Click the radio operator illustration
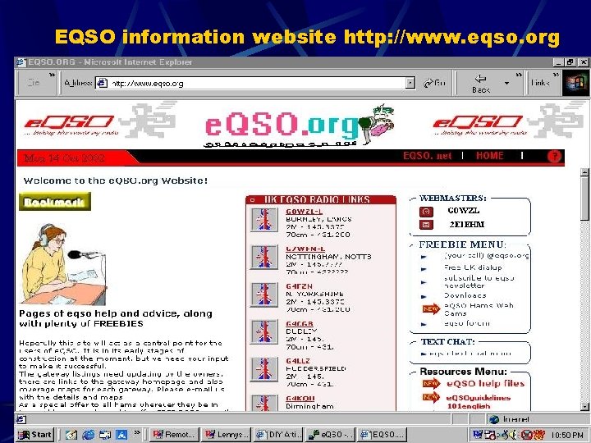 62,264
